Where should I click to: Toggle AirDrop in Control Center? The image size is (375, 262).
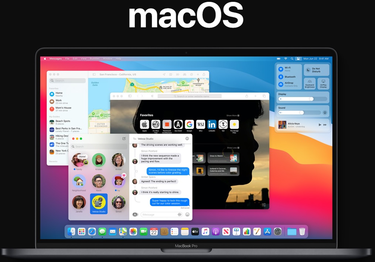(x=281, y=84)
